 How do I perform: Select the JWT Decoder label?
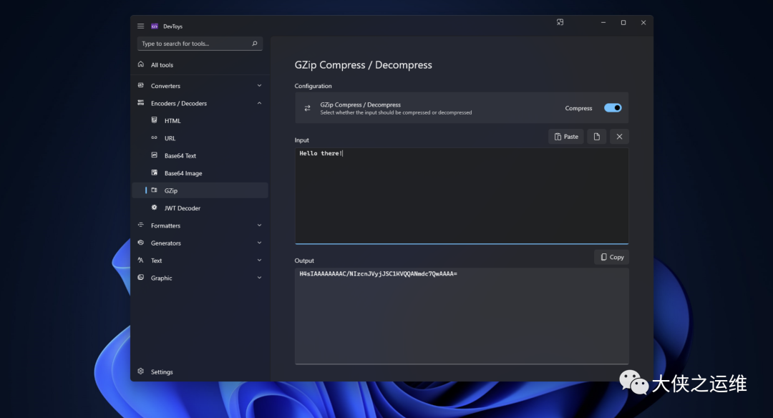(x=183, y=208)
